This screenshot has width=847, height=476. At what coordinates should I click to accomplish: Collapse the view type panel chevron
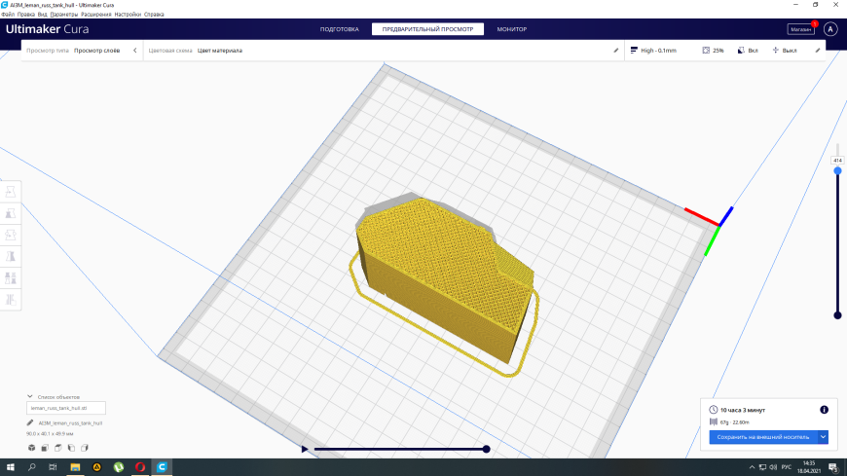click(x=135, y=51)
